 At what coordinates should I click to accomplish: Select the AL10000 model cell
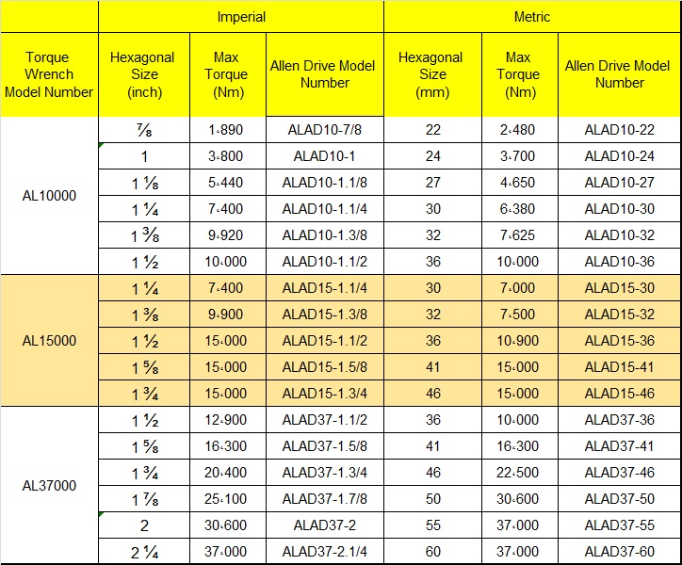pos(49,196)
